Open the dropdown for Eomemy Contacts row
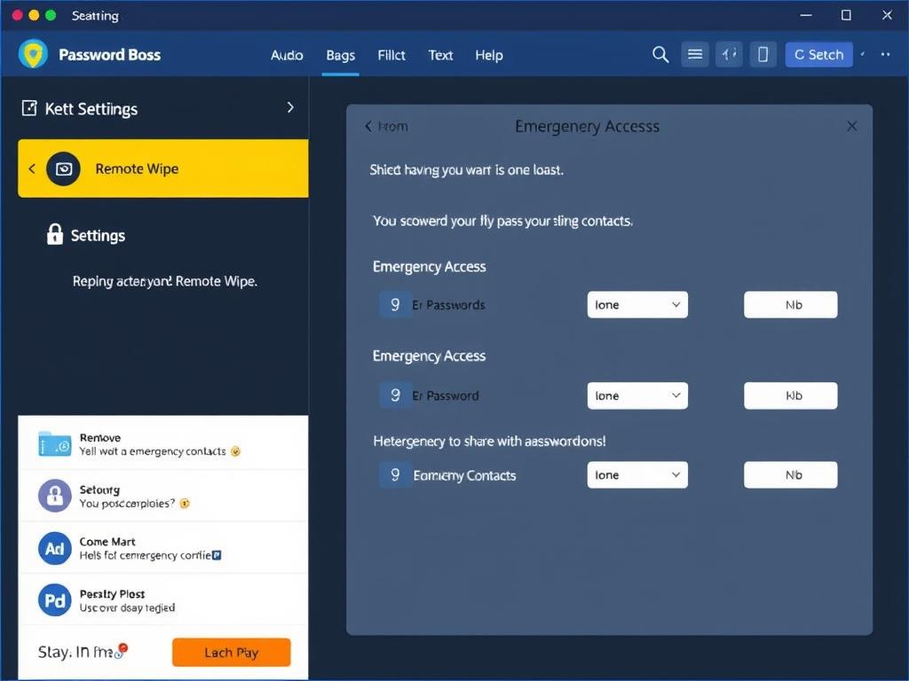 (637, 475)
